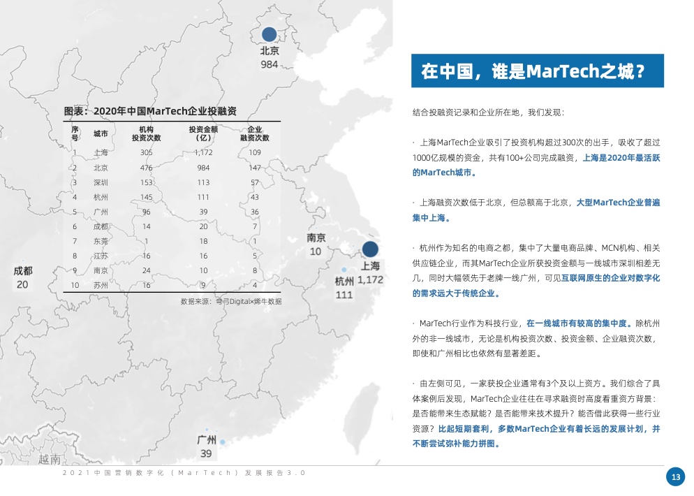Image resolution: width=694 pixels, height=496 pixels.
Task: Click the highlighted phrase 比起短期套利
Action: coord(463,429)
